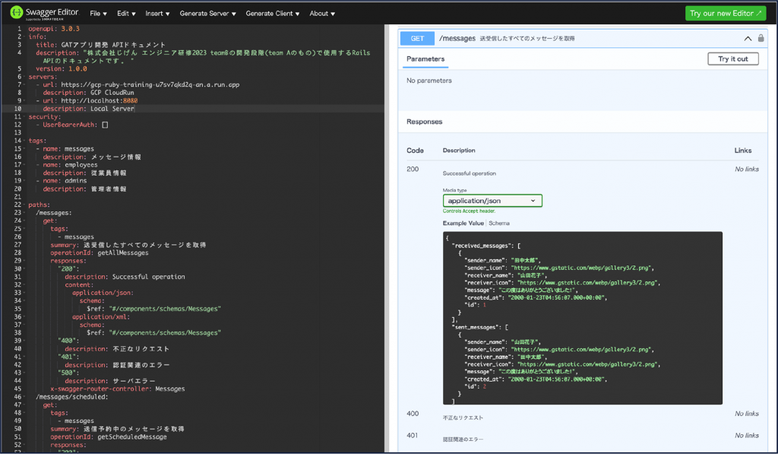Open the Edit menu
The height and width of the screenshot is (454, 778).
click(x=125, y=14)
